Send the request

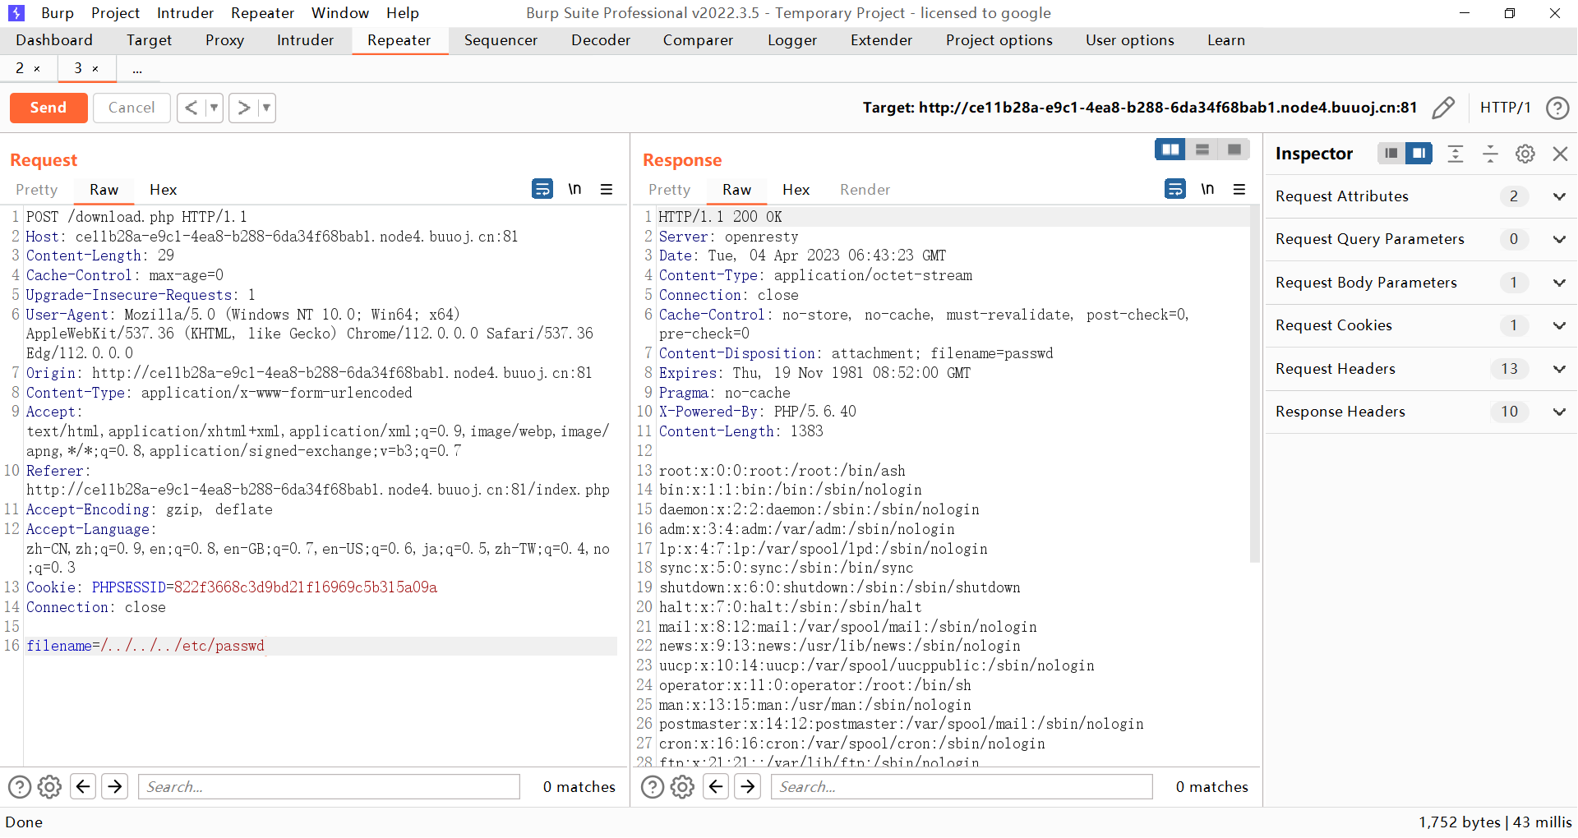pyautogui.click(x=48, y=108)
